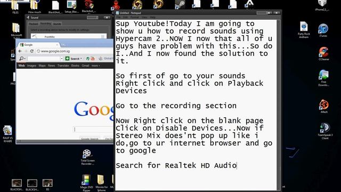Click the toolbar search text box in Chrome
Screen dimensions: 341x192
pyautogui.click(x=44, y=59)
